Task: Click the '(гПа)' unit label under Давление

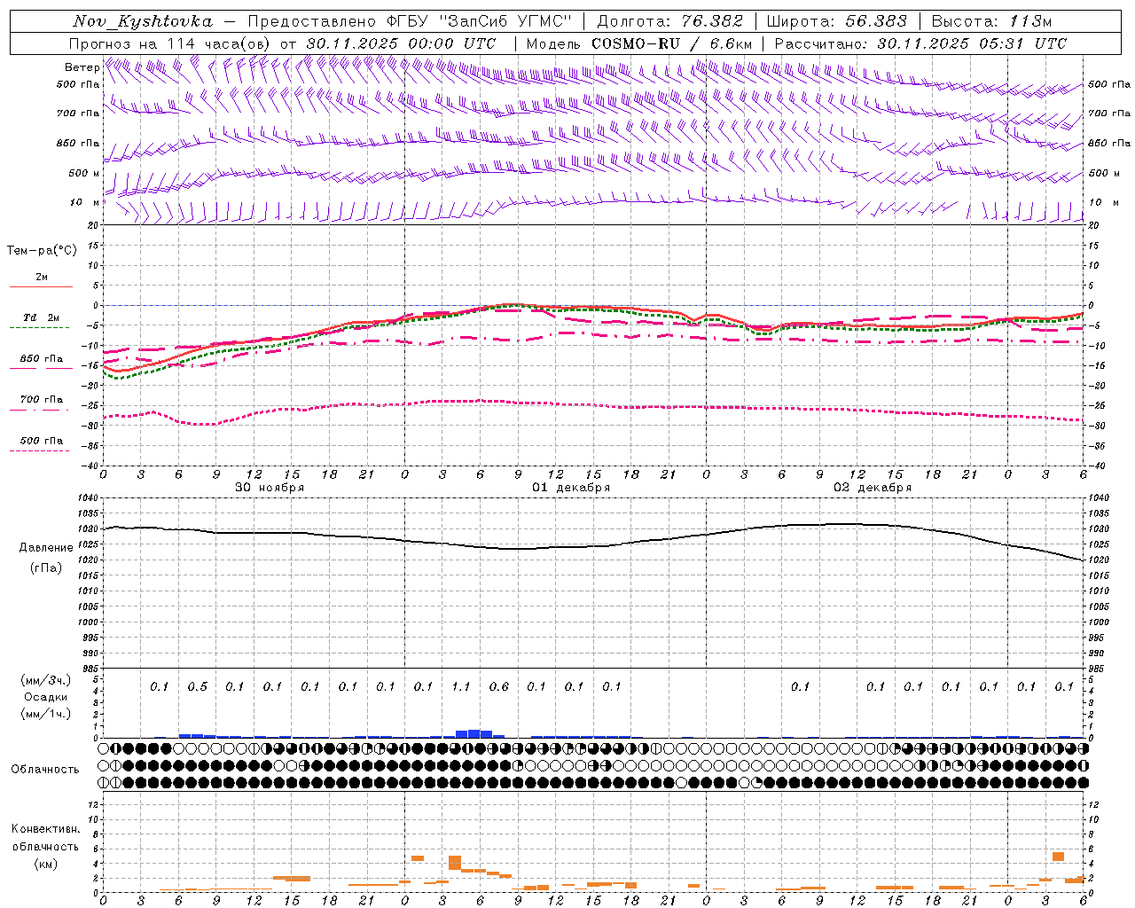Action: [x=46, y=567]
